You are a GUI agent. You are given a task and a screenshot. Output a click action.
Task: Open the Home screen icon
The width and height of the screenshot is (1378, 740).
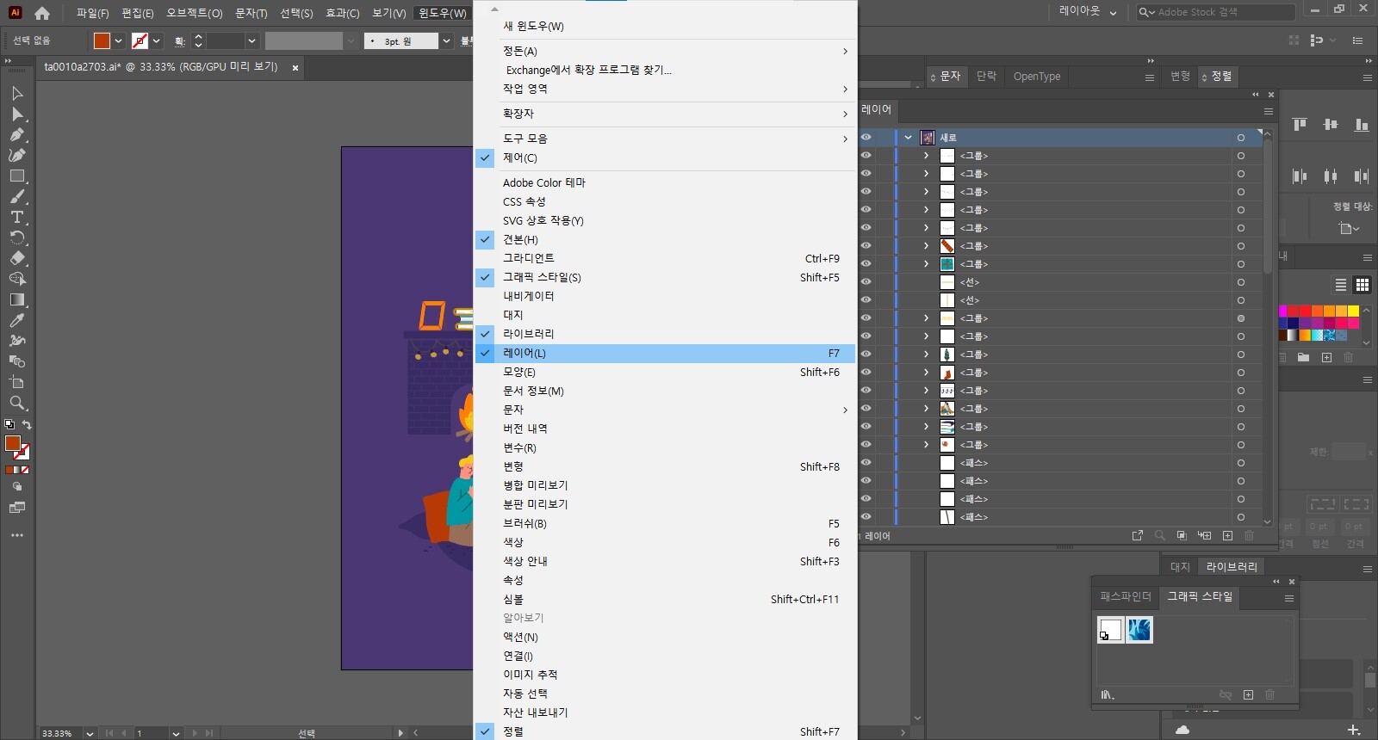coord(42,13)
